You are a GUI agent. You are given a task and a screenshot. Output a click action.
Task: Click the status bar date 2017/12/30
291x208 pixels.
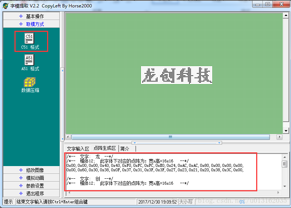click(158, 202)
